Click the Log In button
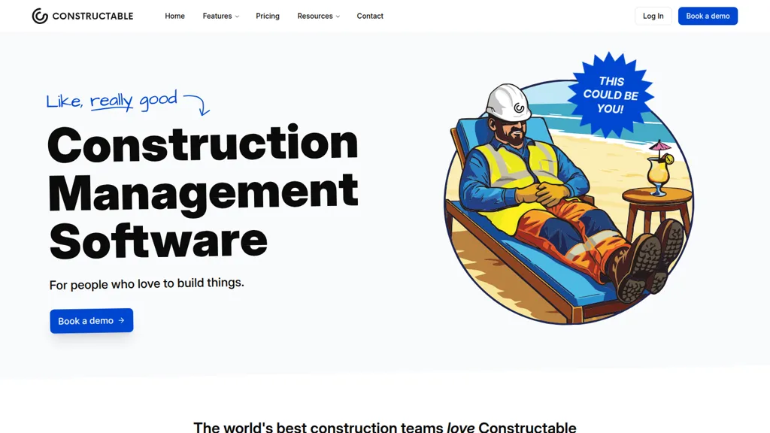 (653, 17)
